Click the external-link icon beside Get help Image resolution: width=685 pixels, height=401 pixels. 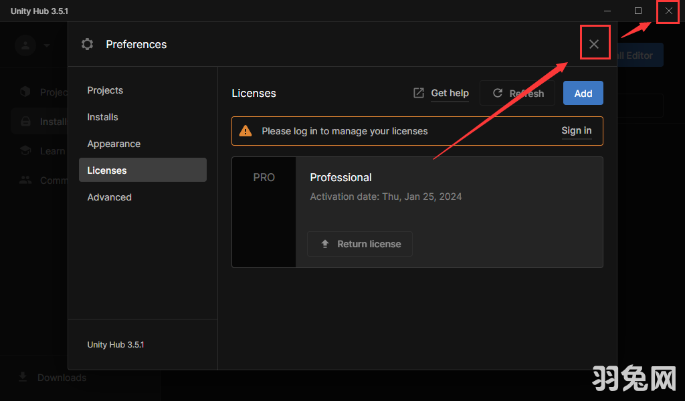(419, 93)
